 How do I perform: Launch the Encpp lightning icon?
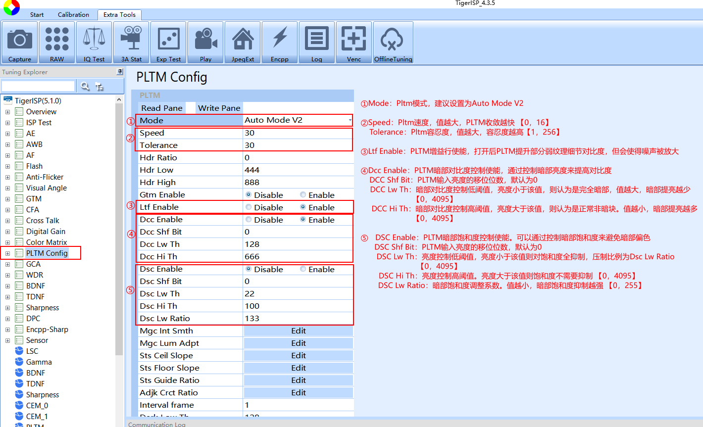point(280,43)
